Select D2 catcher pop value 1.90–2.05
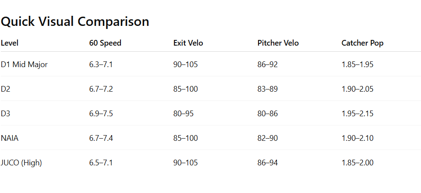Viewport: 421px width, 193px height. pyautogui.click(x=357, y=89)
